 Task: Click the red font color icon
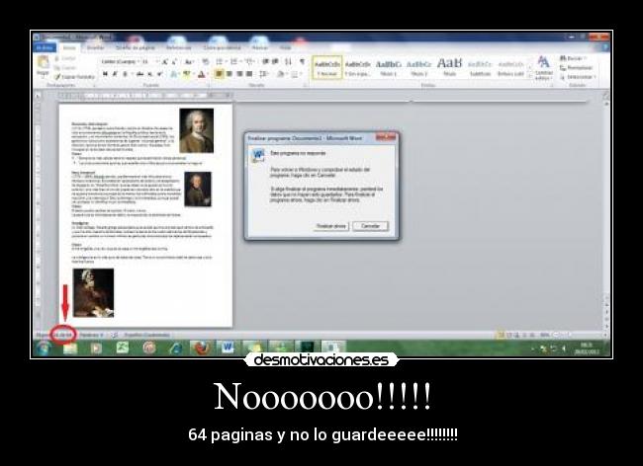tap(201, 74)
